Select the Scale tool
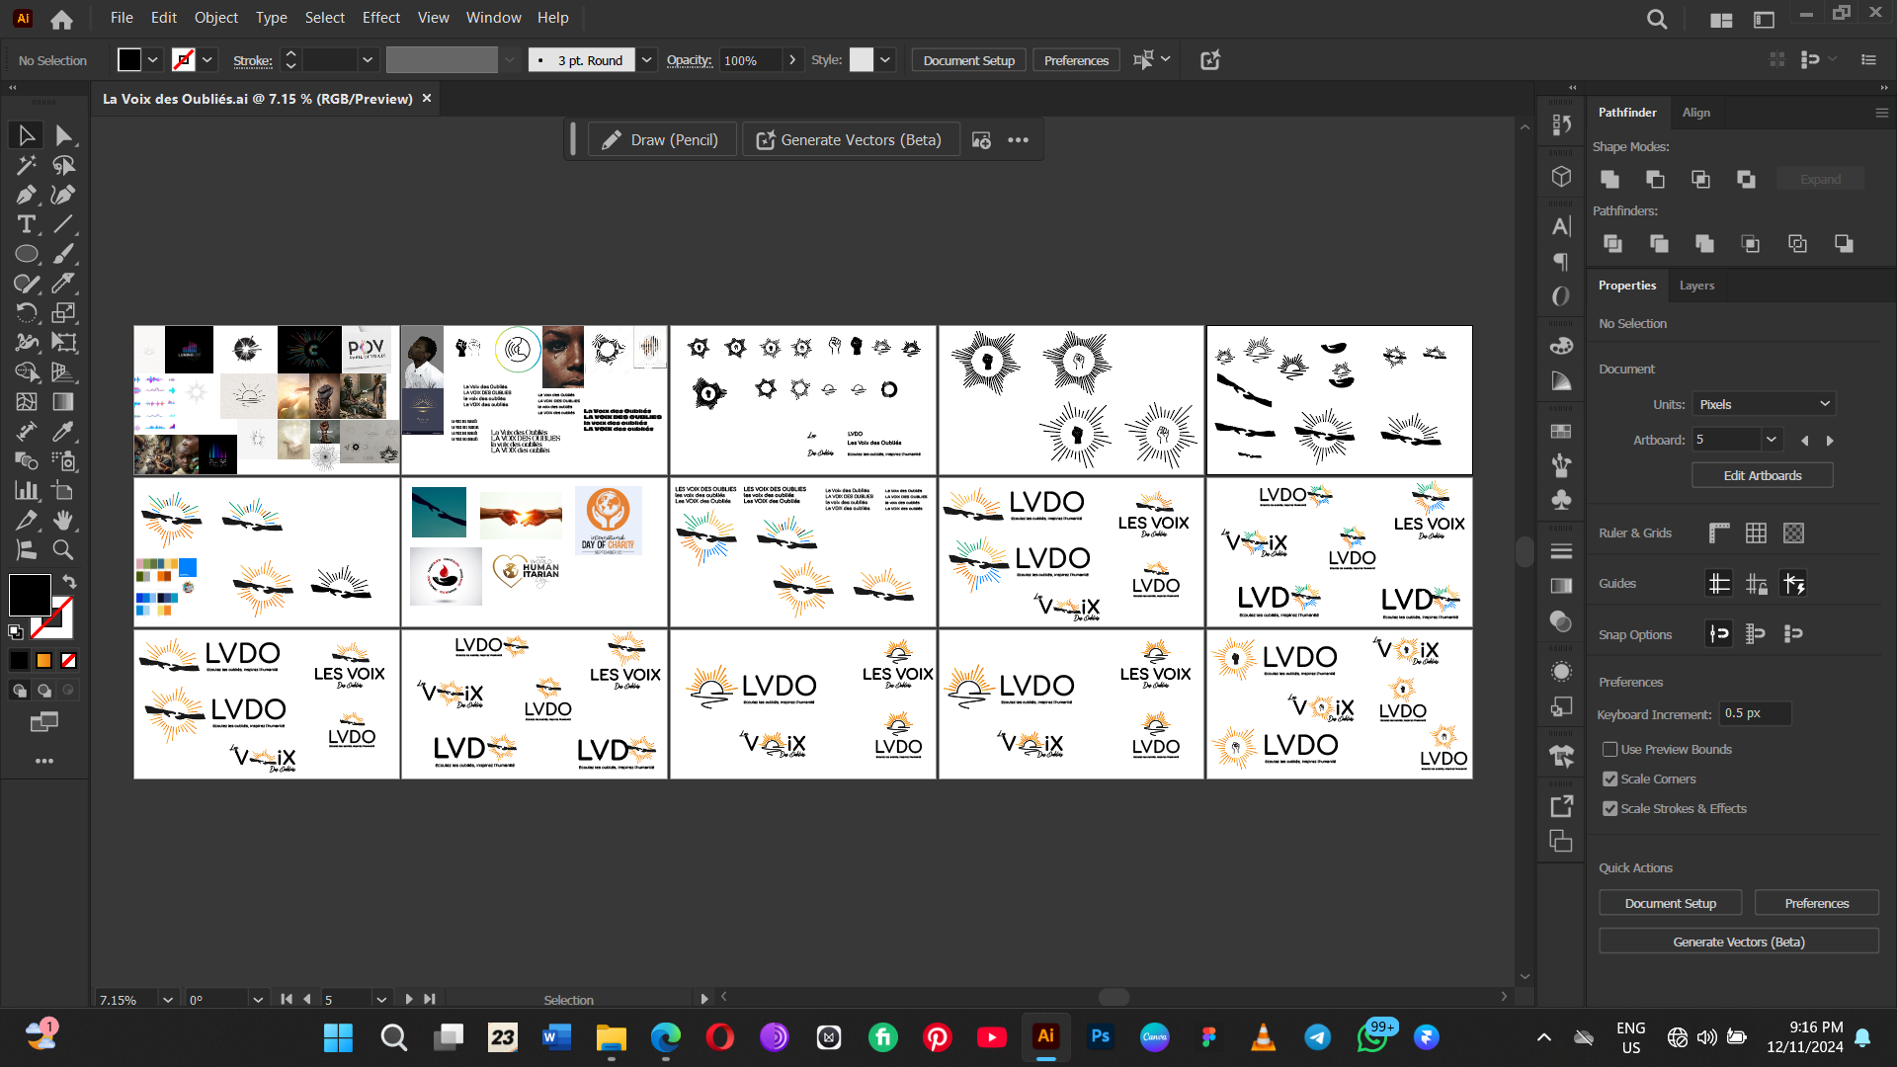Image resolution: width=1897 pixels, height=1067 pixels. (x=64, y=313)
